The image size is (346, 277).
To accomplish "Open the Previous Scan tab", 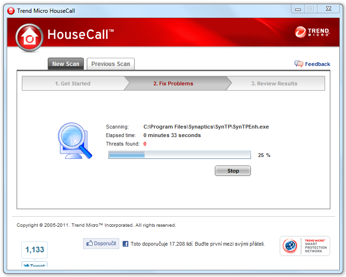I will [111, 64].
